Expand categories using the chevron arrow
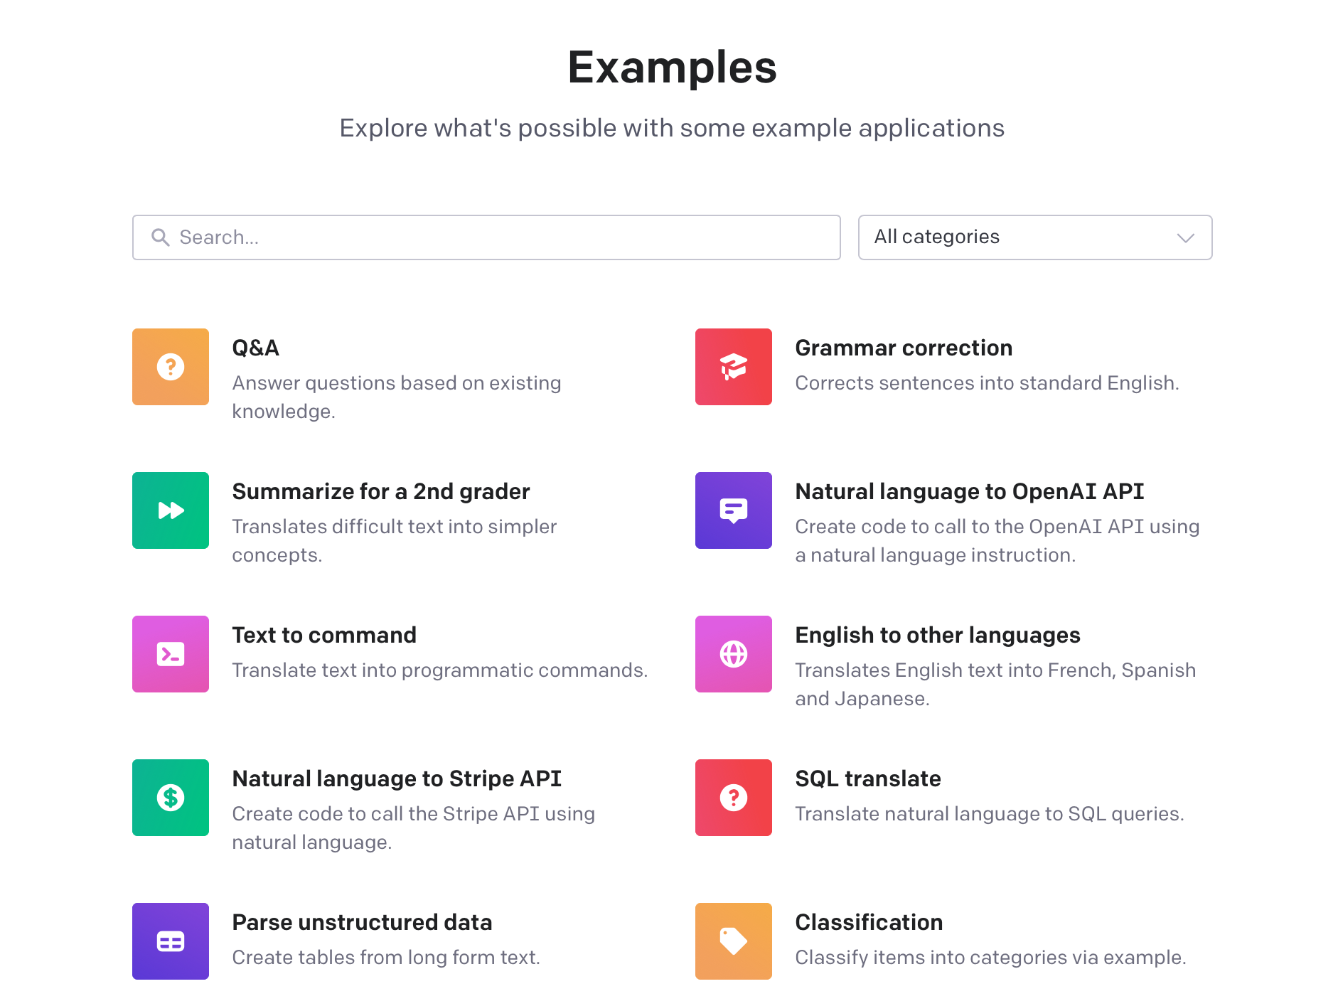 coord(1185,238)
